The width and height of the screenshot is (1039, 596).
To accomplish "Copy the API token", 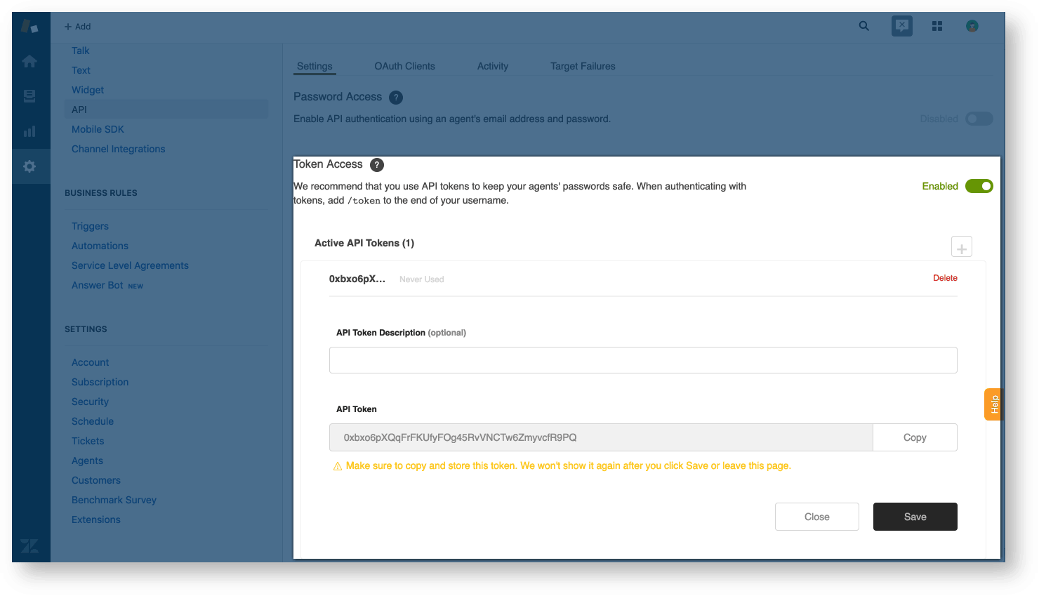I will (915, 437).
